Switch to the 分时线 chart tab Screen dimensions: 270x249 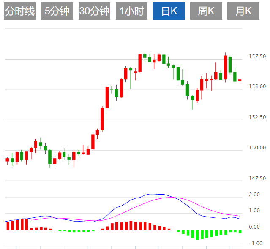pyautogui.click(x=20, y=11)
